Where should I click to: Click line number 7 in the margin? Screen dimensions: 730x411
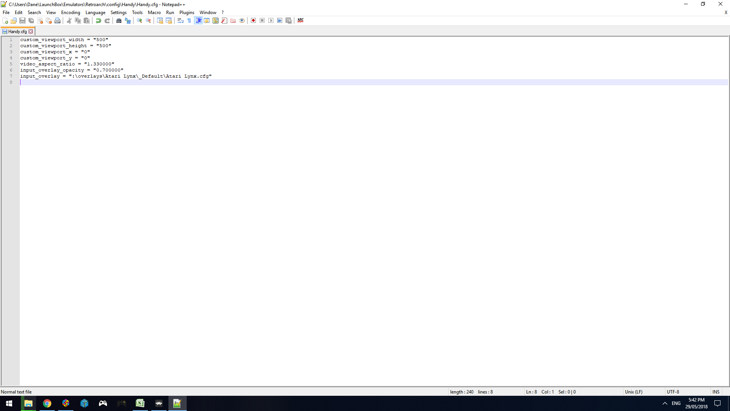point(11,76)
